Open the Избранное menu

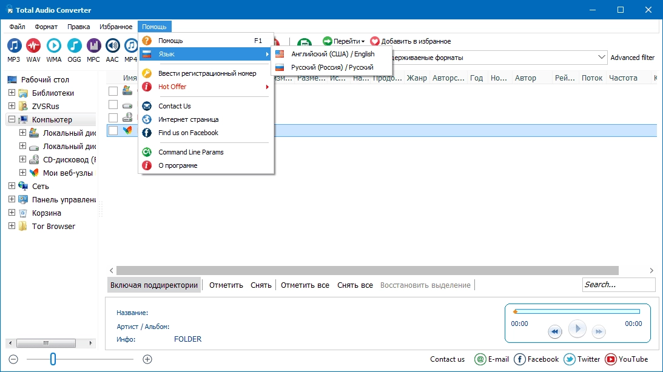pyautogui.click(x=116, y=27)
